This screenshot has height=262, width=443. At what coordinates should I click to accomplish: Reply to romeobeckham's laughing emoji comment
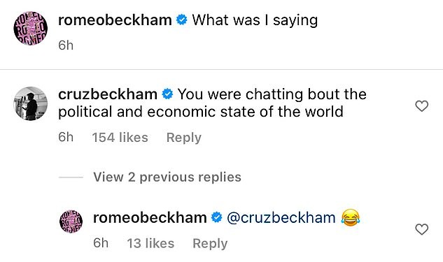click(x=210, y=243)
